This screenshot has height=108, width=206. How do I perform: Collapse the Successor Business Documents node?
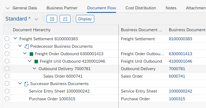click(x=20, y=84)
